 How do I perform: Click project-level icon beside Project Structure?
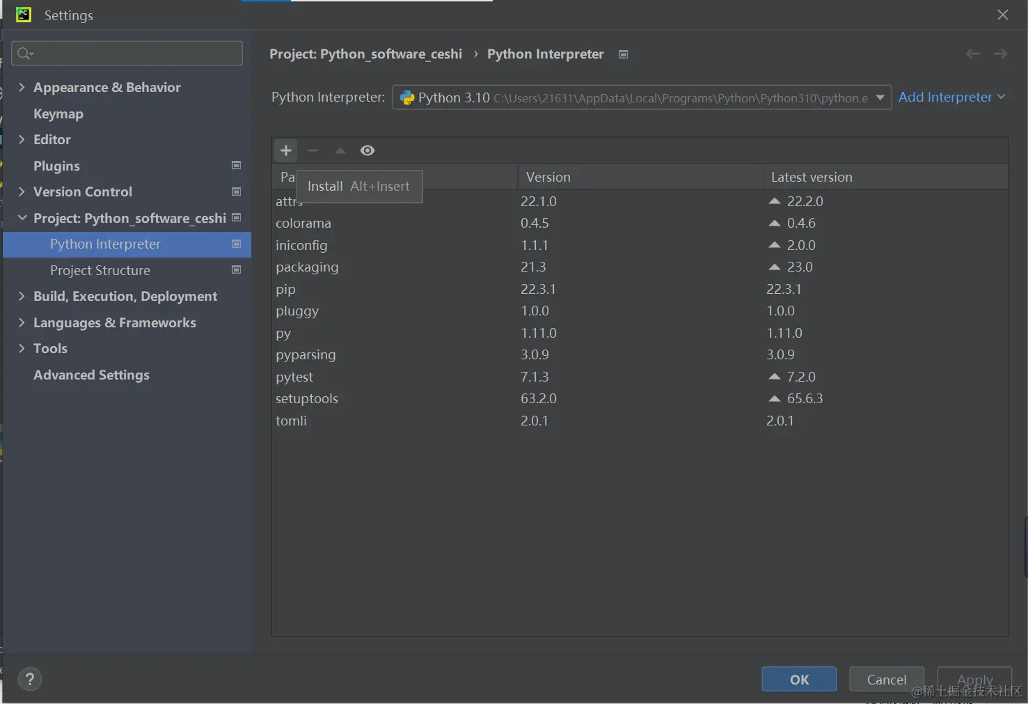pyautogui.click(x=236, y=269)
